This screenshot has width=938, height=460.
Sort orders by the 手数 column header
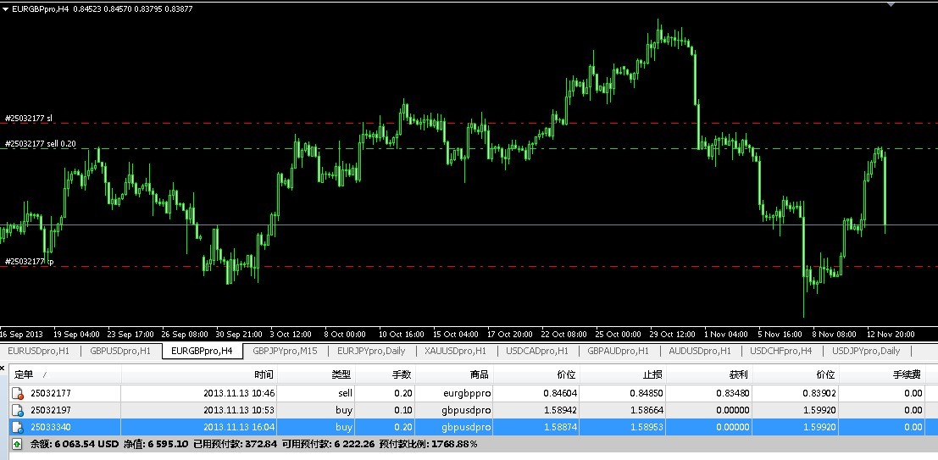pos(386,374)
